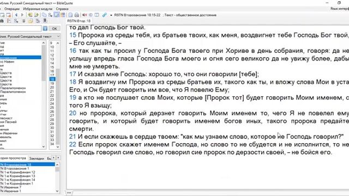Click the gray stack icon in second toolbar row
The image size is (349, 196).
(23, 21)
